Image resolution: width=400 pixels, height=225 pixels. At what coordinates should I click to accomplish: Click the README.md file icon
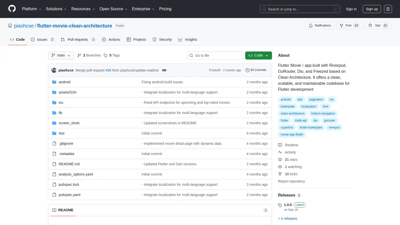(54, 164)
